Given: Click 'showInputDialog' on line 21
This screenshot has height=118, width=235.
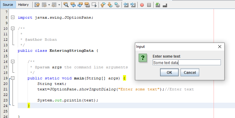Looking at the screenshot, I should pyautogui.click(x=97, y=89).
